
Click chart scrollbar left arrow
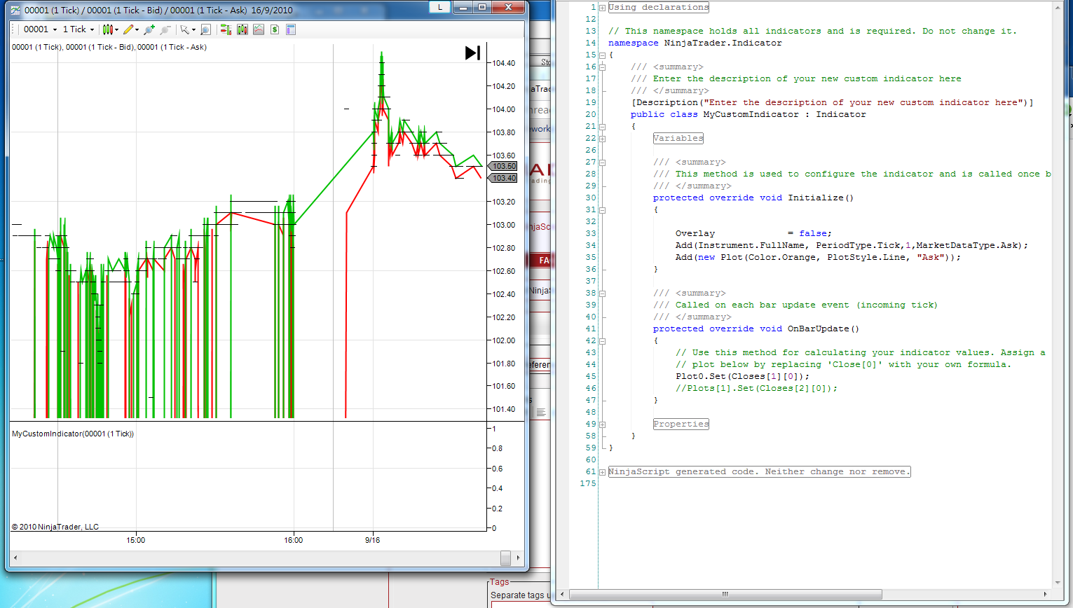15,558
